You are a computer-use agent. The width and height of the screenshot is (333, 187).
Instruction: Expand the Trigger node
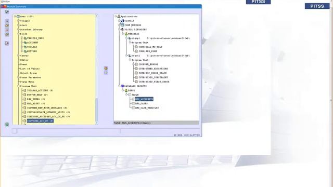(x=18, y=21)
